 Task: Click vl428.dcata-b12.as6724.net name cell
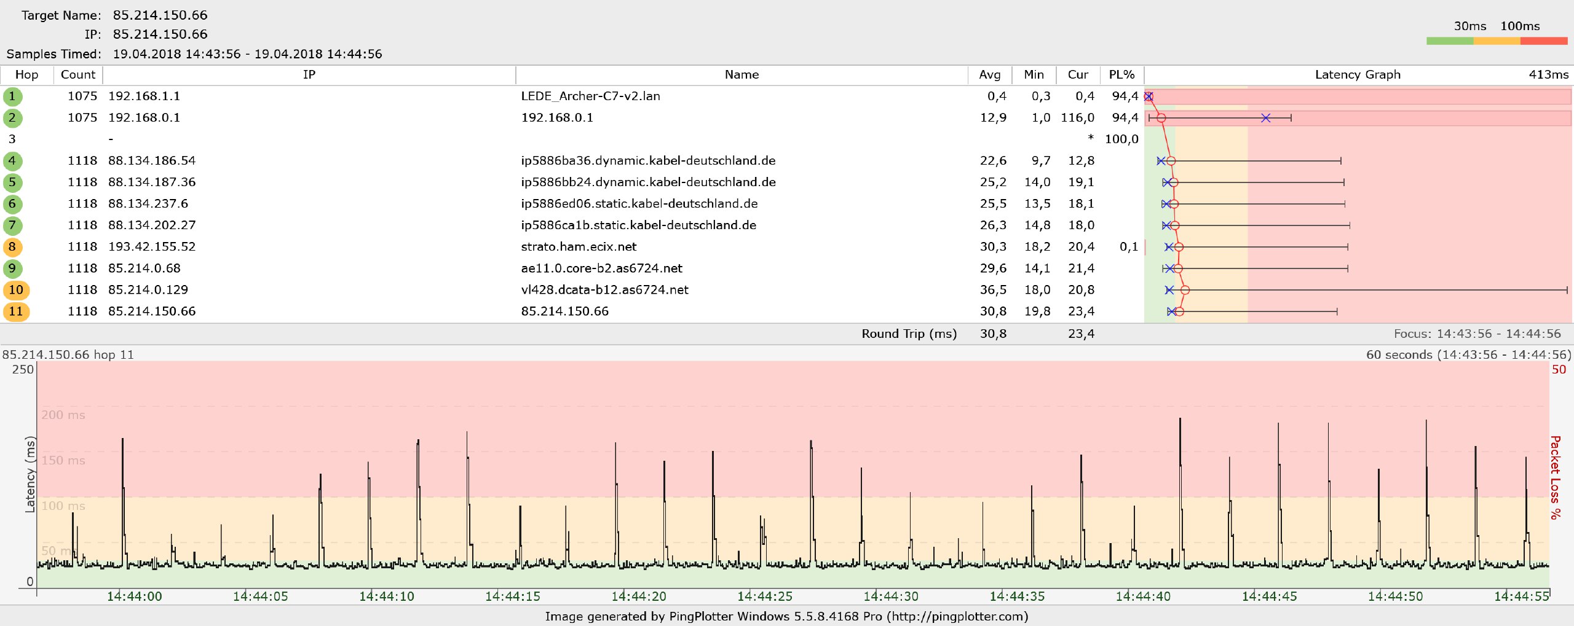point(605,290)
